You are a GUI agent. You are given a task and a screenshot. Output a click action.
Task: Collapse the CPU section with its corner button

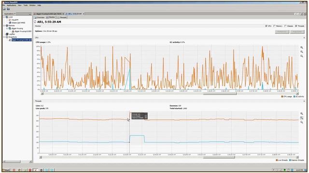coord(304,37)
